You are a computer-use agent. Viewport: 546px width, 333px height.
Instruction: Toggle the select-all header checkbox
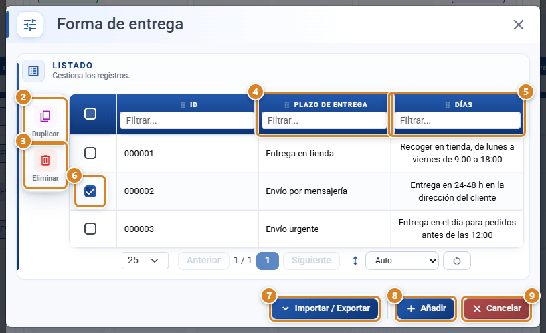pos(90,114)
